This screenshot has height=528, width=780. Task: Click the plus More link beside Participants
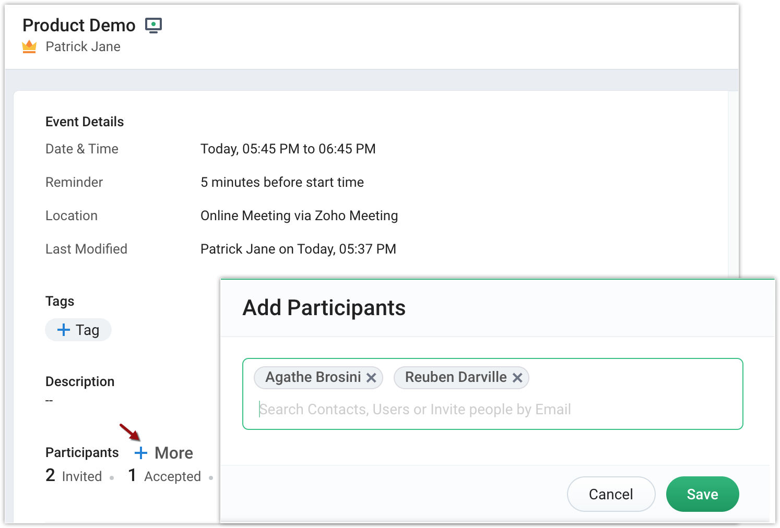(x=164, y=453)
